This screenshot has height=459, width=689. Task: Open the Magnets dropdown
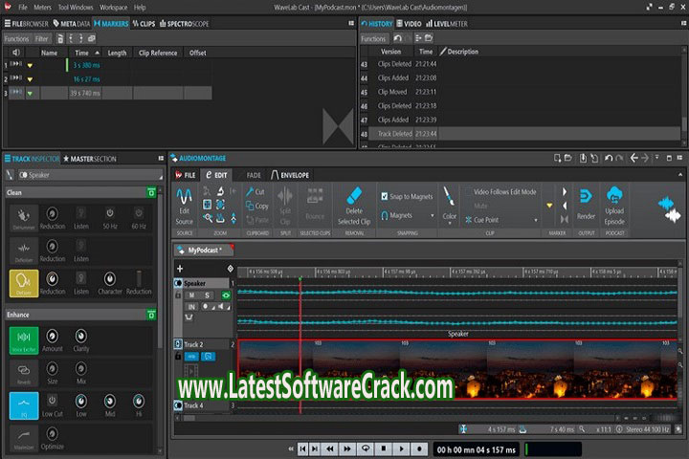[x=406, y=216]
